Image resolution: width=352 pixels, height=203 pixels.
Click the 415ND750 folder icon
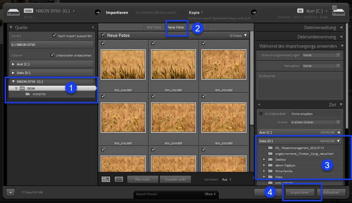pyautogui.click(x=27, y=94)
